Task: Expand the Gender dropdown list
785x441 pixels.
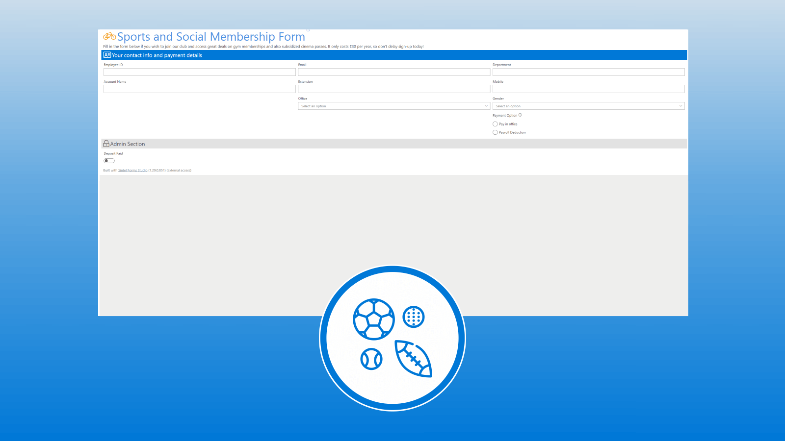Action: coord(588,106)
